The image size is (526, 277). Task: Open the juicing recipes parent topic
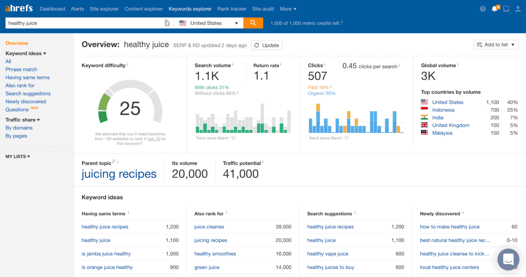119,174
